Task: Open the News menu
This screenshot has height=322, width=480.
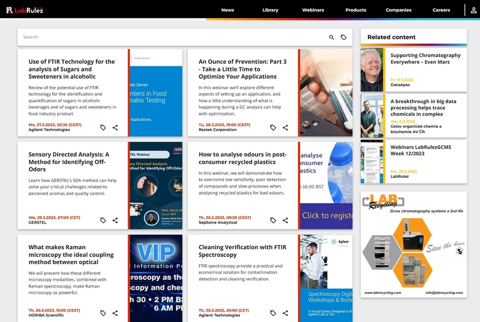Action: coord(227,10)
